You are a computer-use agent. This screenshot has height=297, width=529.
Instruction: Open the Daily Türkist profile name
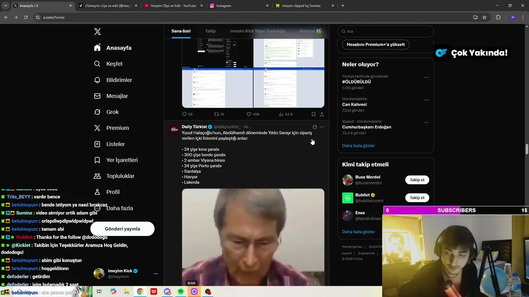point(194,127)
